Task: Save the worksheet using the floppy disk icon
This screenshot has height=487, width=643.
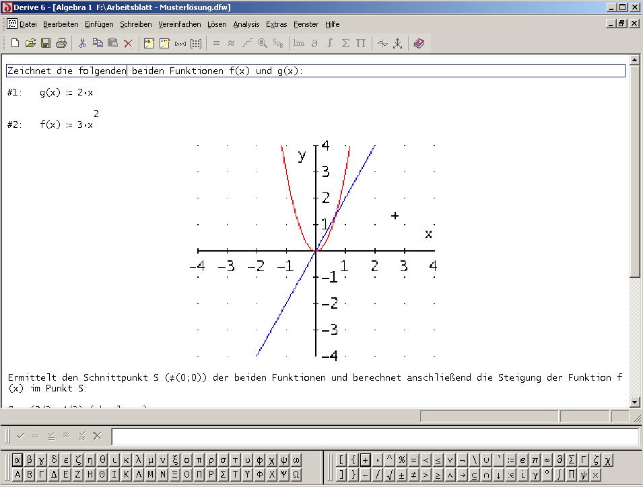Action: coord(46,43)
